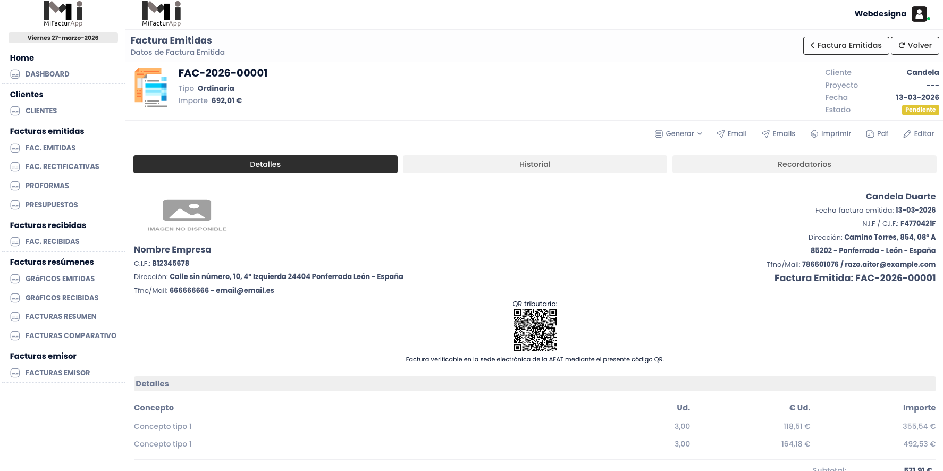
Task: Open Dashboard from the sidebar
Action: [x=47, y=74]
